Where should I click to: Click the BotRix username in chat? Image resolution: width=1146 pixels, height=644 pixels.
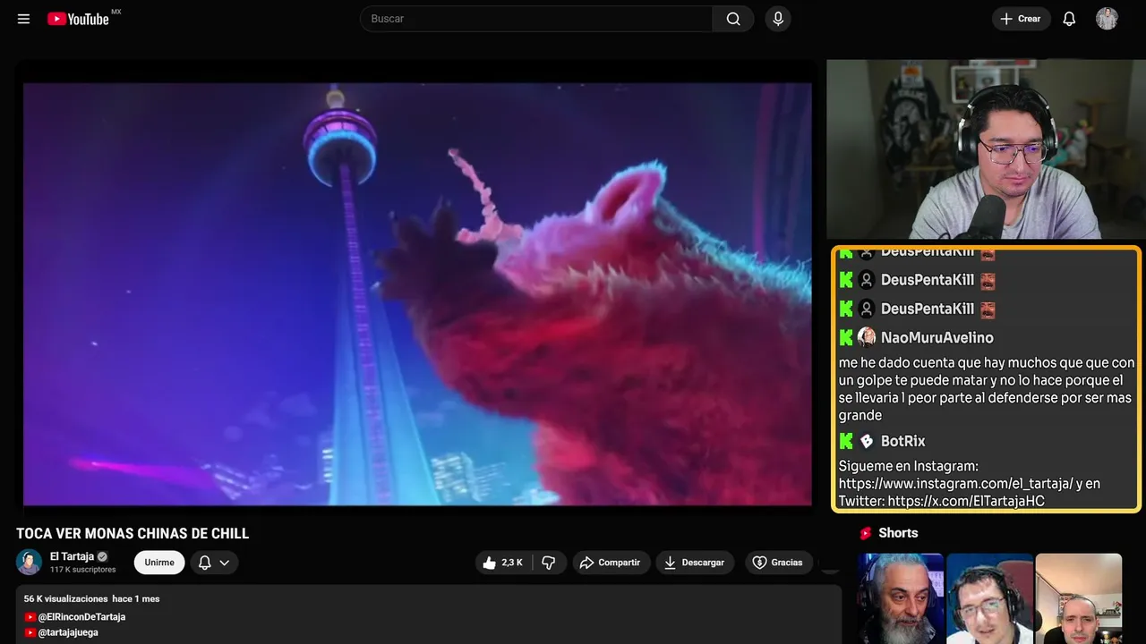pyautogui.click(x=903, y=441)
